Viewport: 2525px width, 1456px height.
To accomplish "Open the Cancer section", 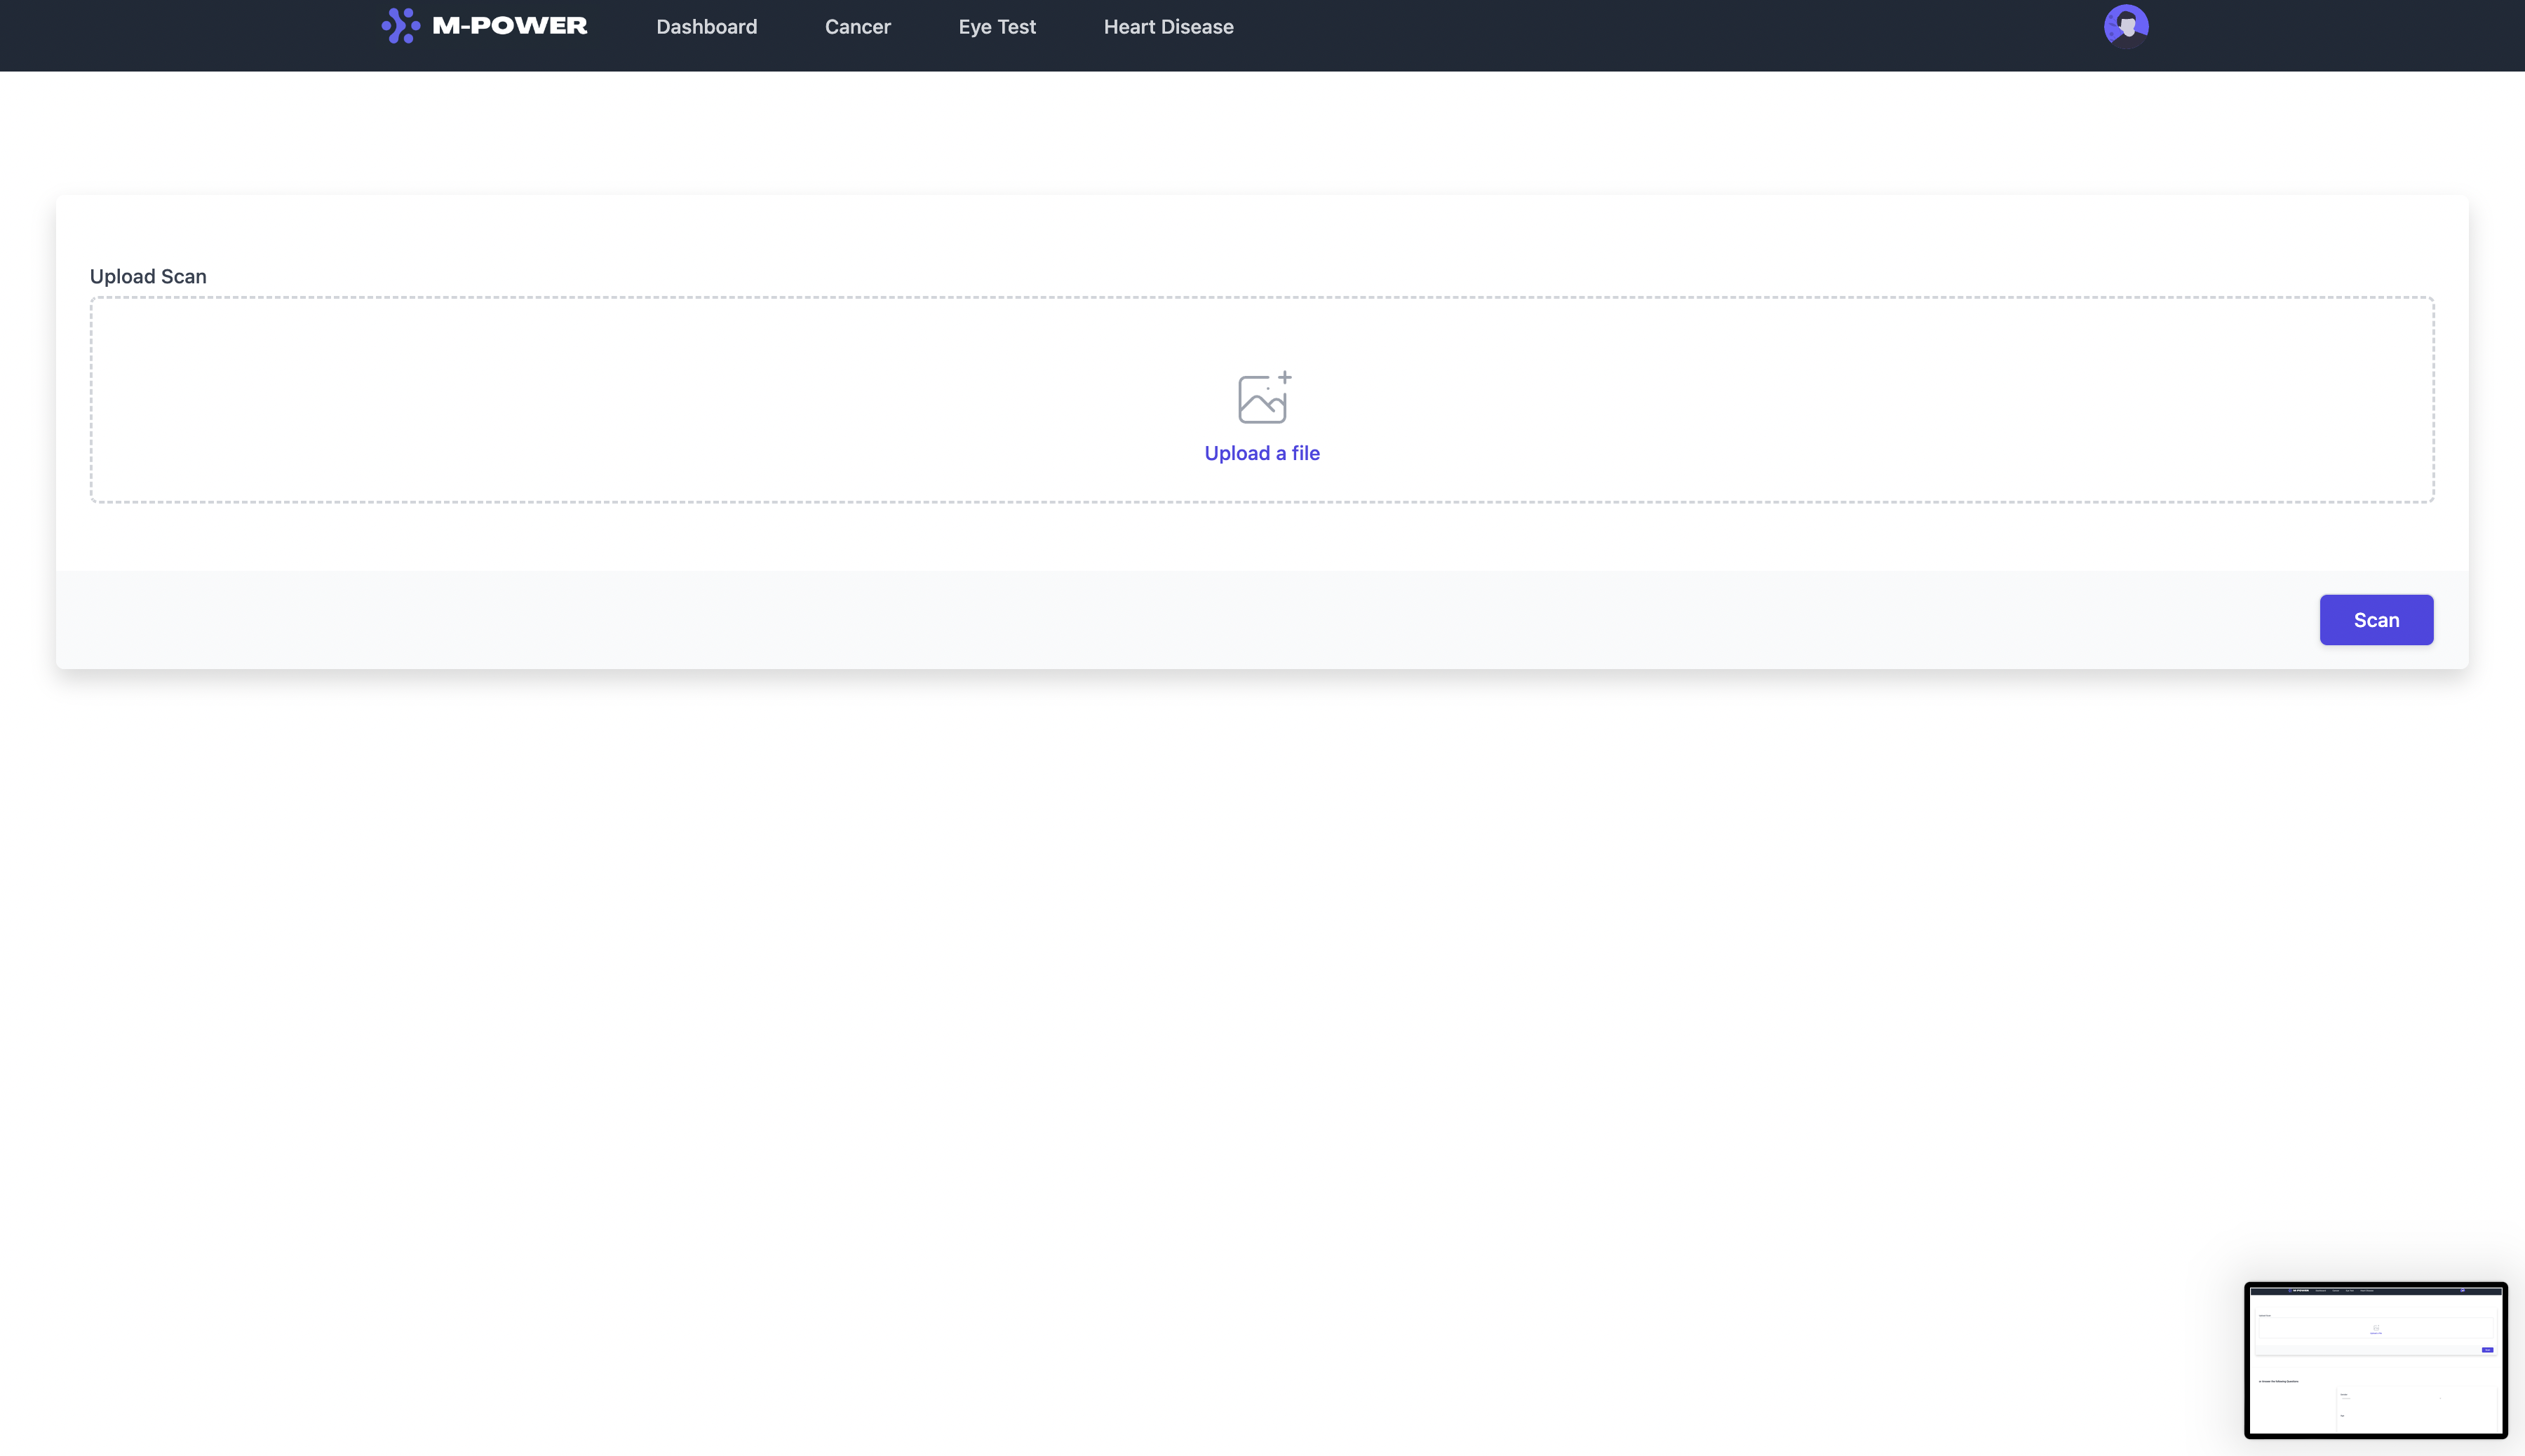I will (x=857, y=27).
